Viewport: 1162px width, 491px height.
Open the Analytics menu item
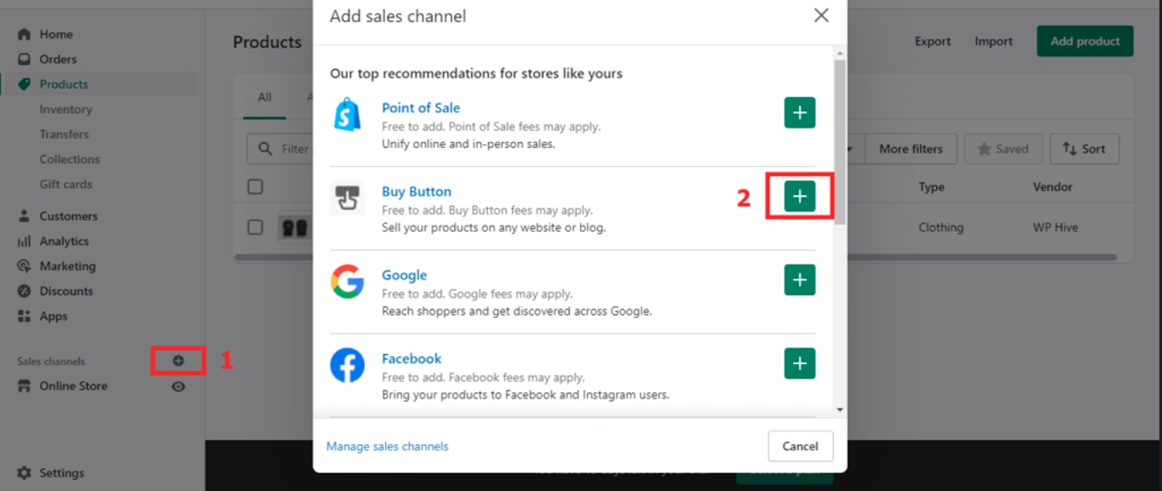[63, 242]
